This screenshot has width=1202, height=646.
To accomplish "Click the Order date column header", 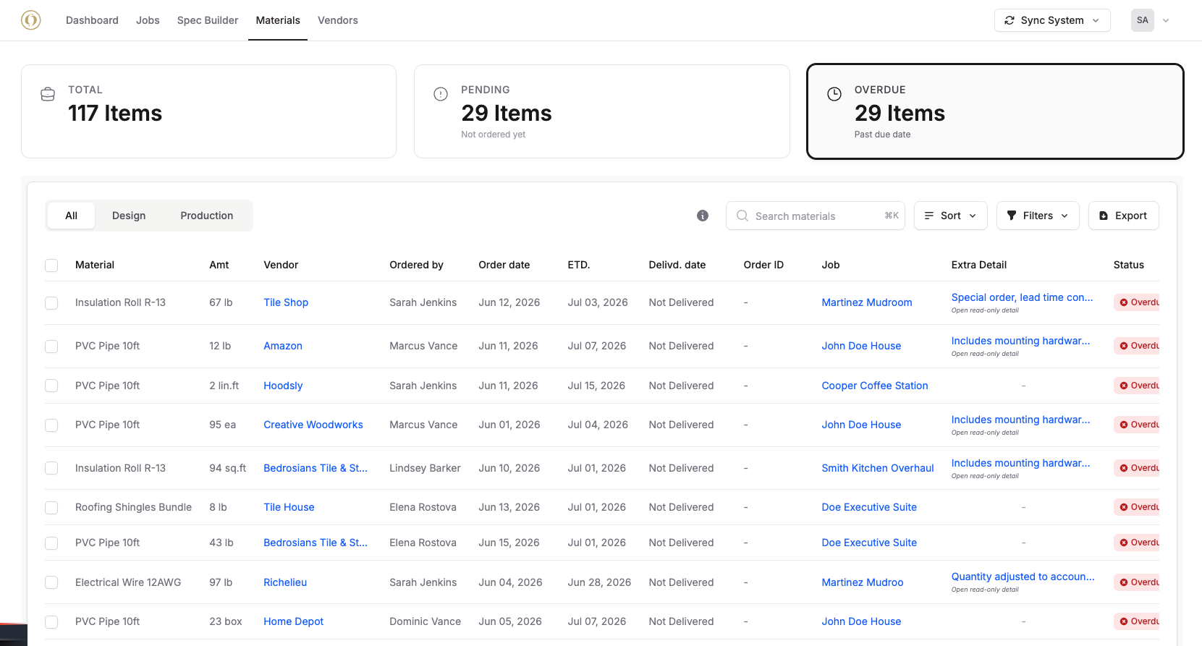I will (504, 265).
